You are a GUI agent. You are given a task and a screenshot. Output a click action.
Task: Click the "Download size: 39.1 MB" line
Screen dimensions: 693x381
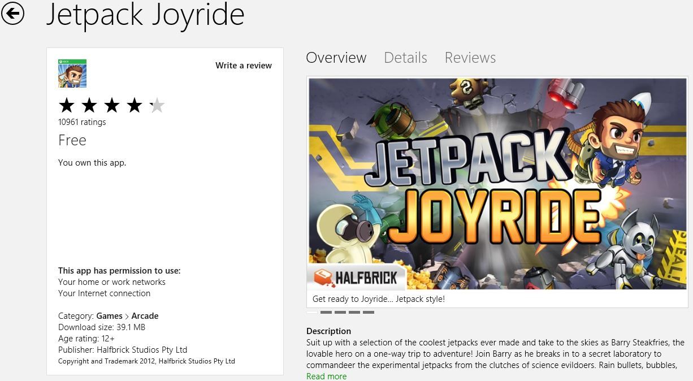(x=102, y=327)
